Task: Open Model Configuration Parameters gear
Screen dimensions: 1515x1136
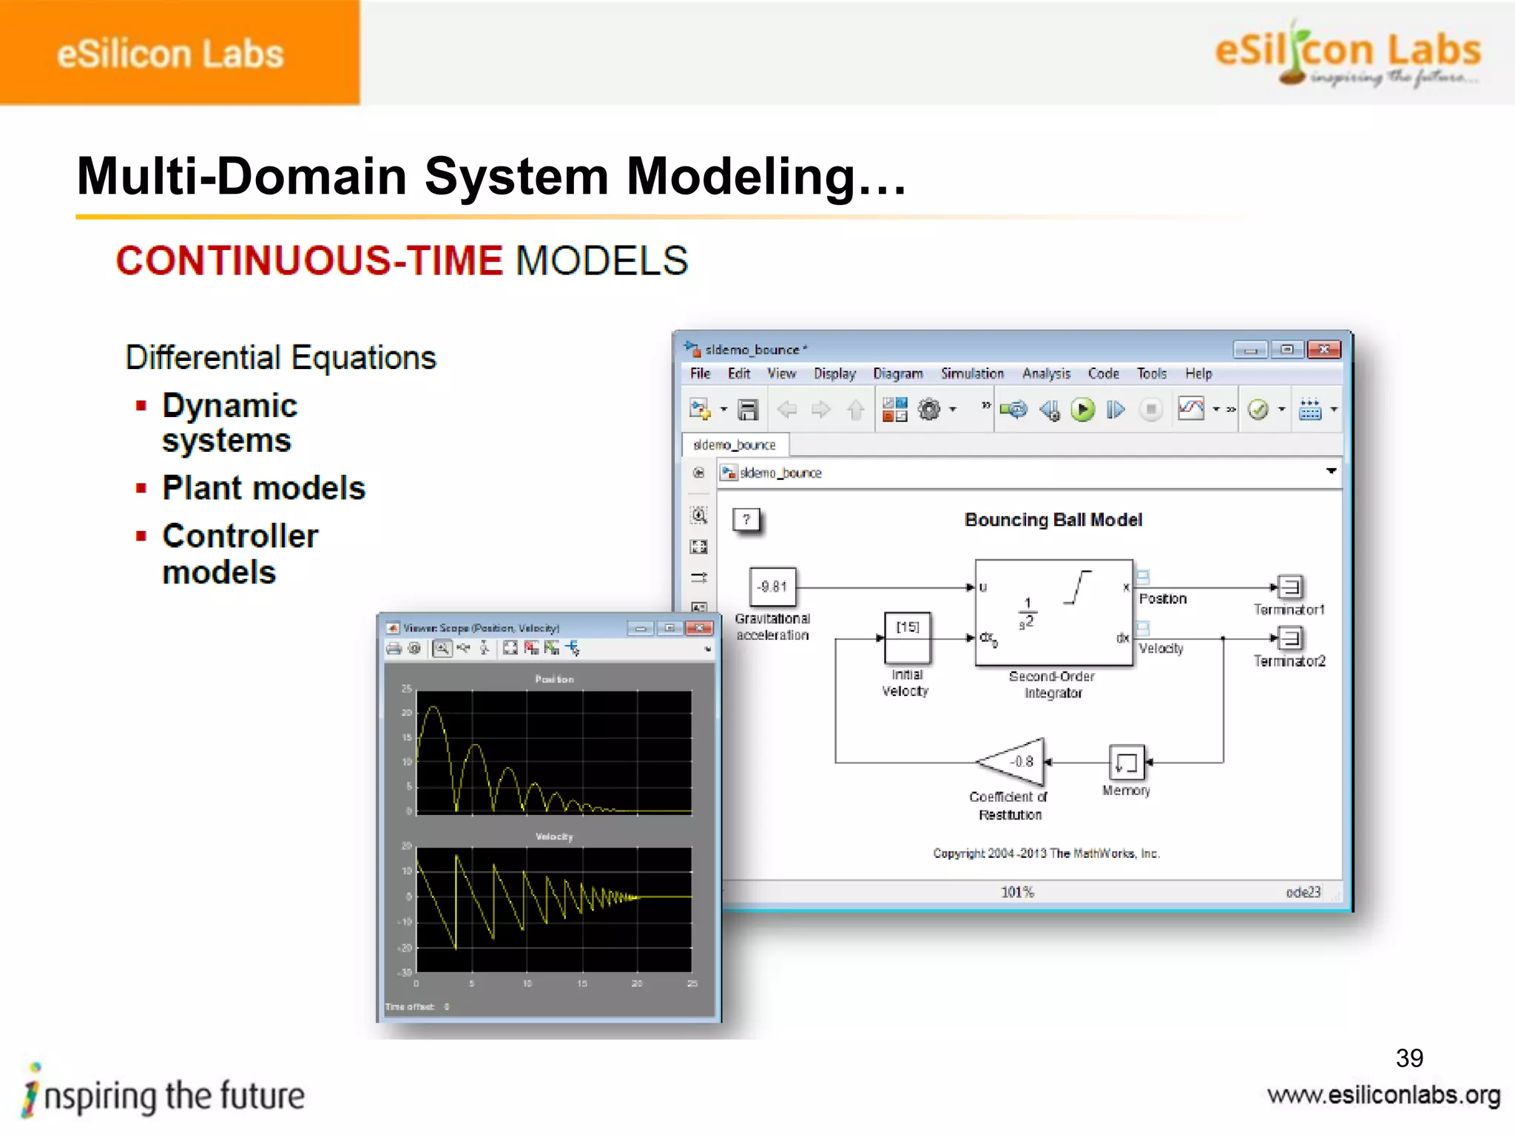Action: point(929,409)
